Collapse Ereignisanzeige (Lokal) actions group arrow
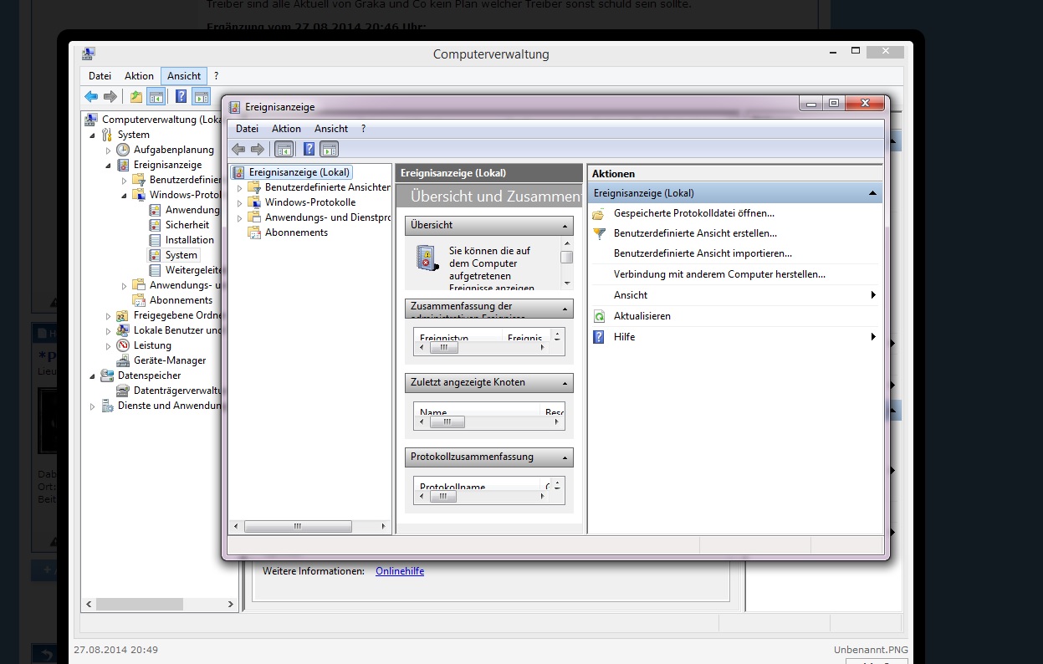The height and width of the screenshot is (664, 1043). 872,193
